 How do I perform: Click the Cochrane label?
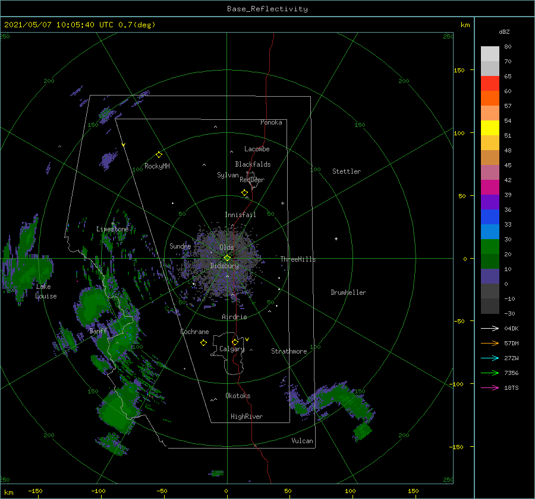[x=194, y=332]
